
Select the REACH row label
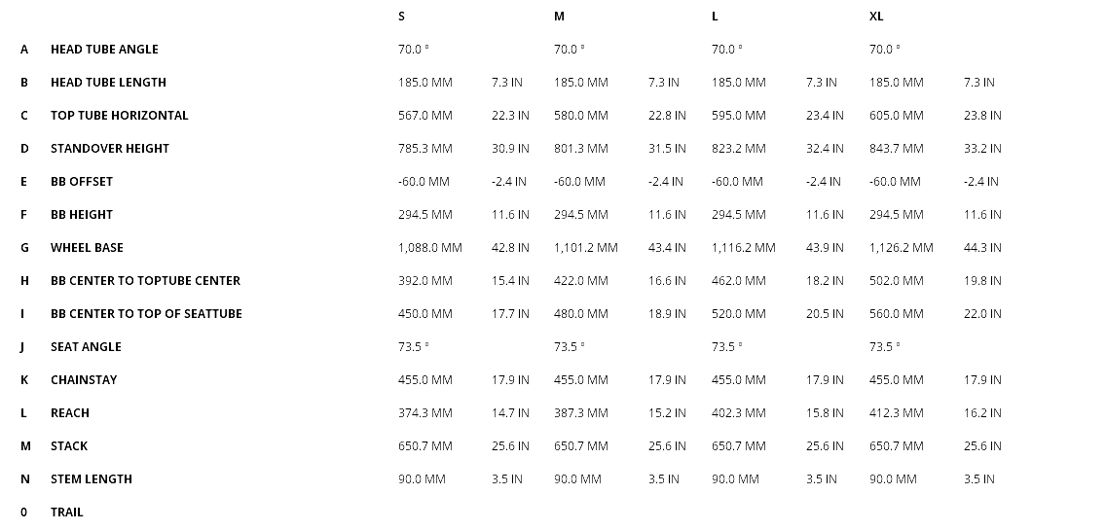70,413
